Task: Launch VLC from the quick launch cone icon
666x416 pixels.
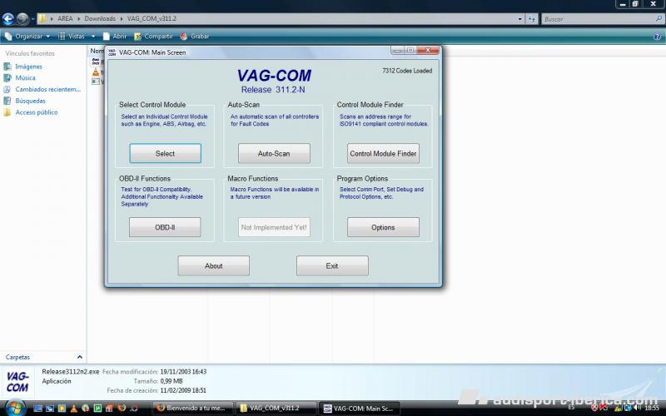Action: 73,409
